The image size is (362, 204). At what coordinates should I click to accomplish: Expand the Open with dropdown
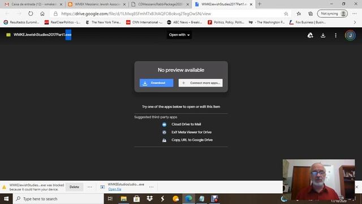tap(179, 35)
